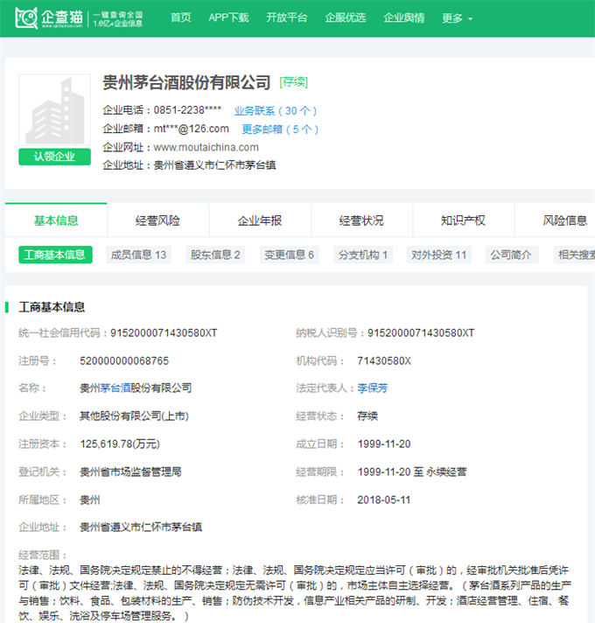Click the website www.moutaichina.com text
This screenshot has height=623, width=595.
206,147
